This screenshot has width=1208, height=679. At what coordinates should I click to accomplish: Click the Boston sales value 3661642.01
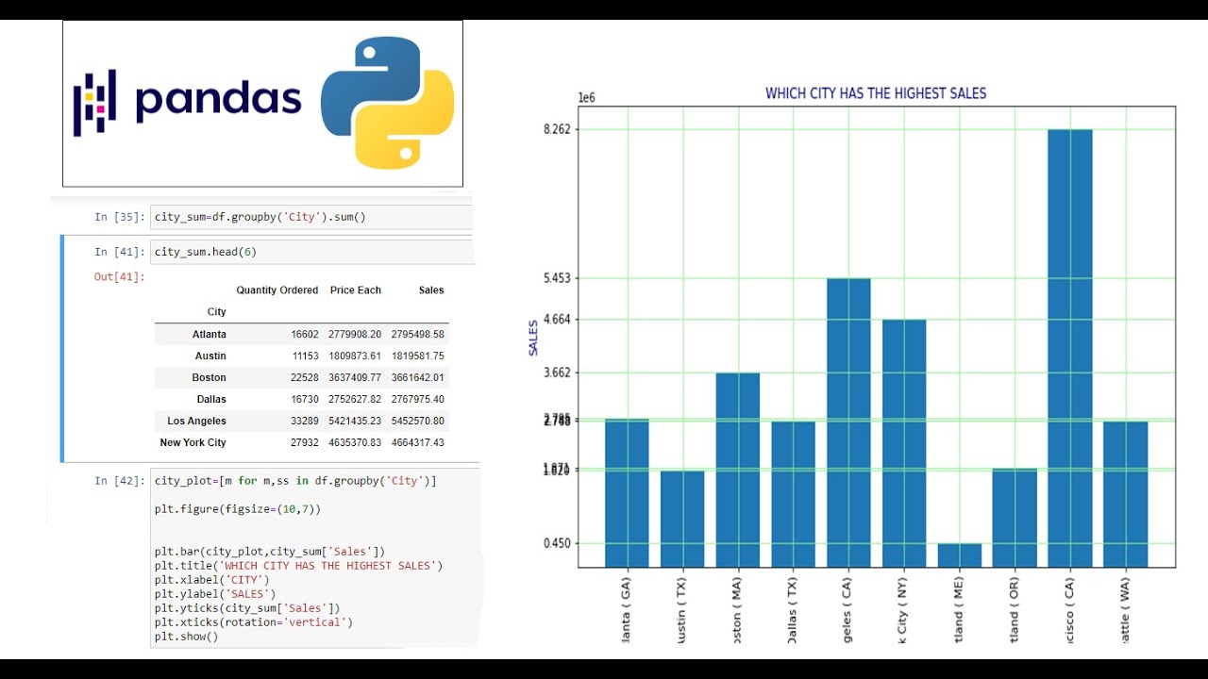pos(417,378)
